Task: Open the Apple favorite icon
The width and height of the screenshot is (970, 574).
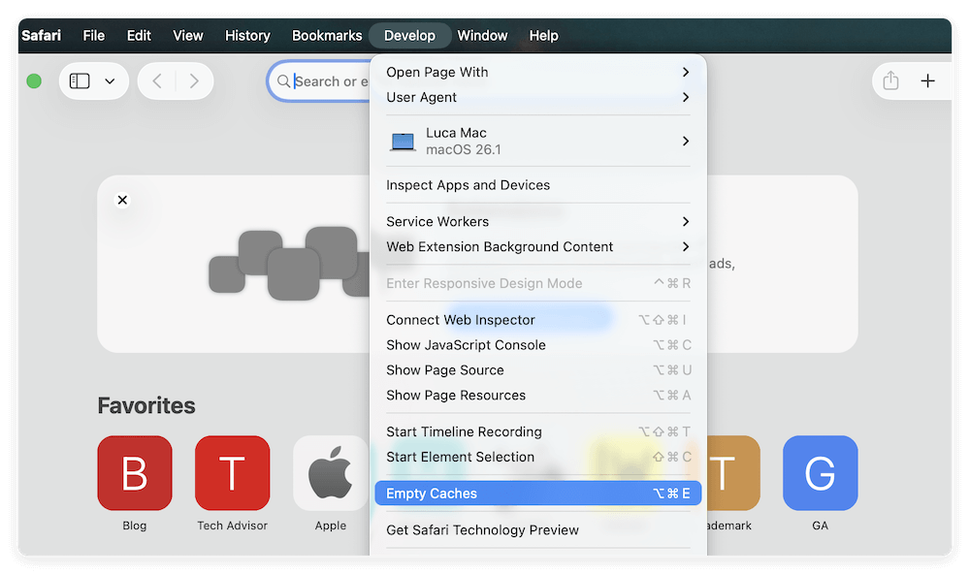Action: point(330,473)
